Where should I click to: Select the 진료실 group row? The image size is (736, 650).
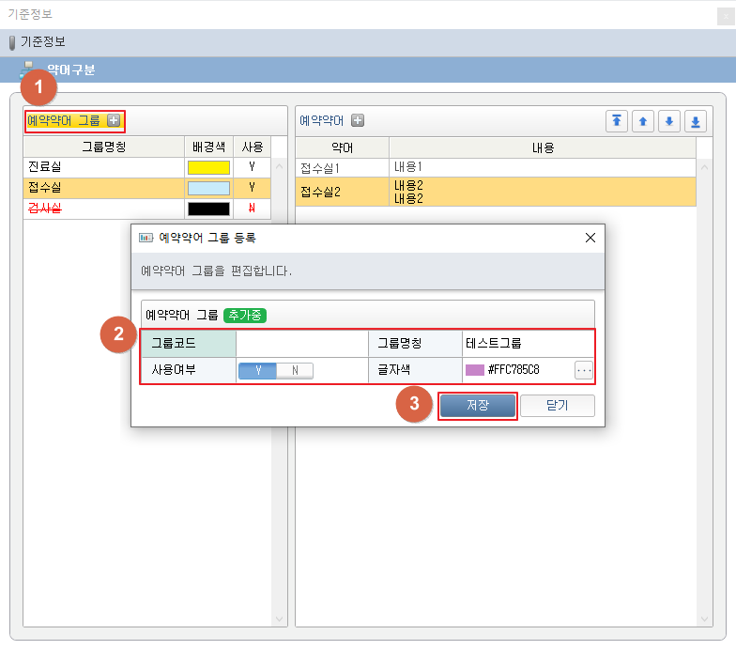coord(103,166)
